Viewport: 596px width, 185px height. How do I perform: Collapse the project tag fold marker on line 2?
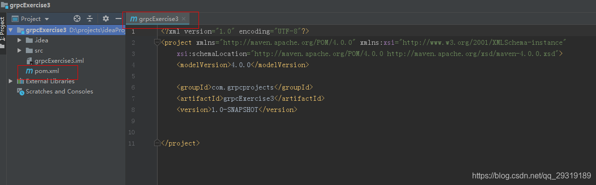(157, 42)
